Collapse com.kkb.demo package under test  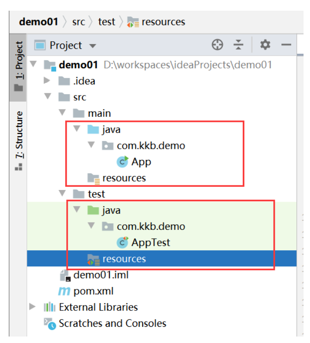click(x=91, y=226)
